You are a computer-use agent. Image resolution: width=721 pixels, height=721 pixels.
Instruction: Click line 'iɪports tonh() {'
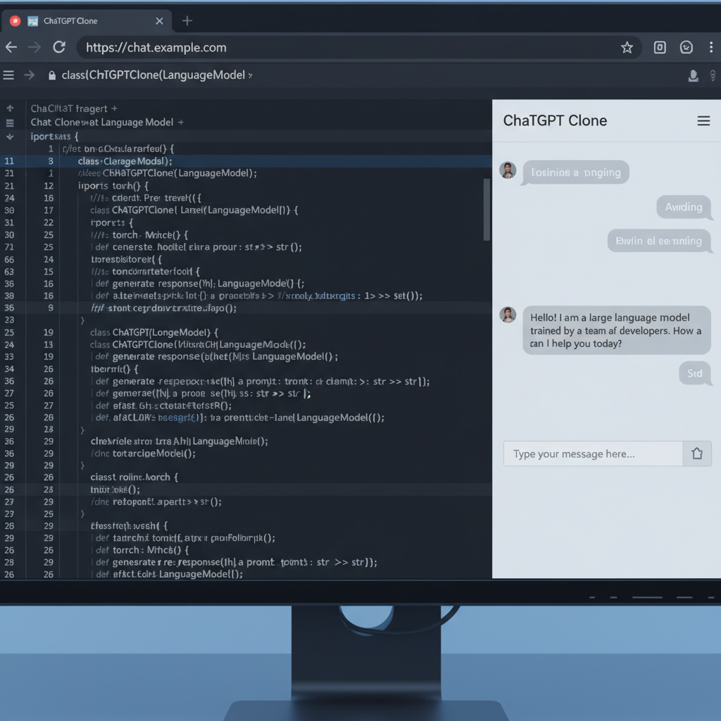[x=113, y=186]
